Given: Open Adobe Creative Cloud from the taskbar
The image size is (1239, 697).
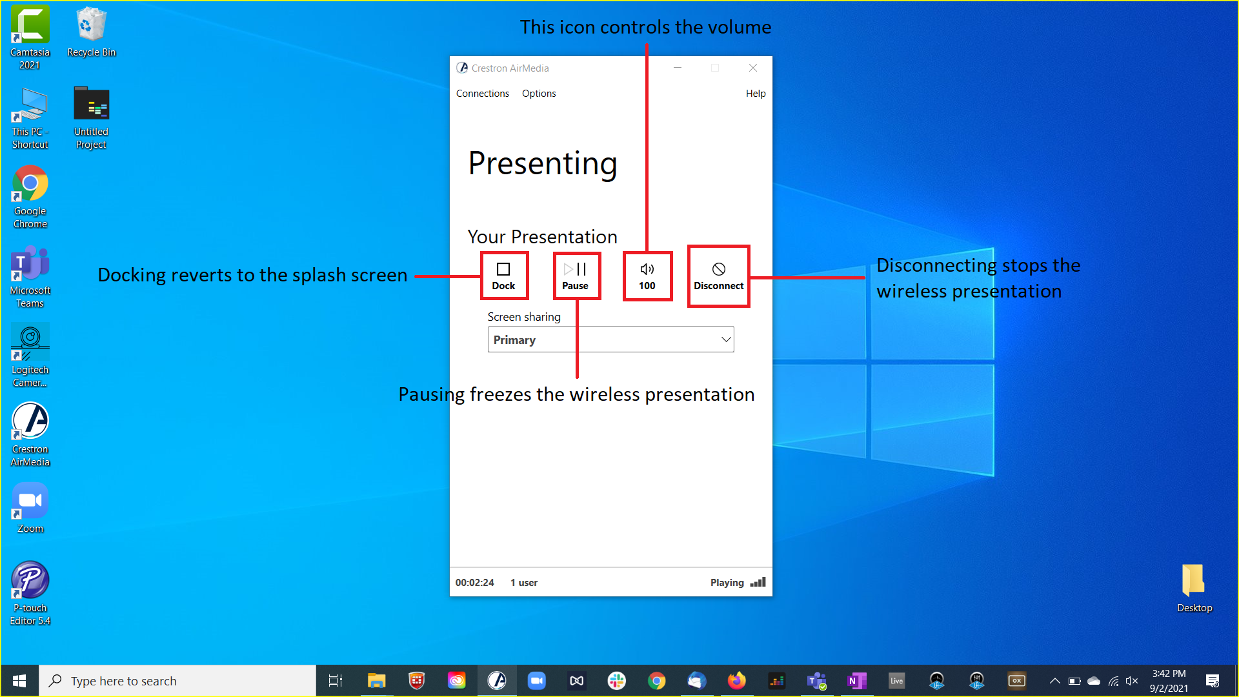Looking at the screenshot, I should (457, 681).
